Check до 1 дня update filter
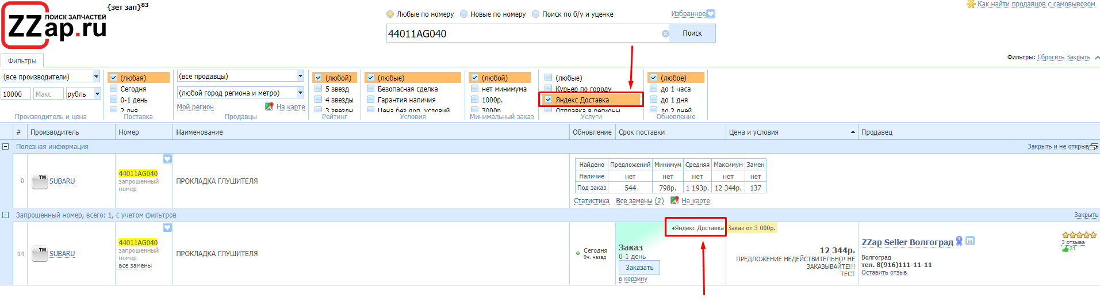Screen dimensions: 1100x301 (x=654, y=100)
